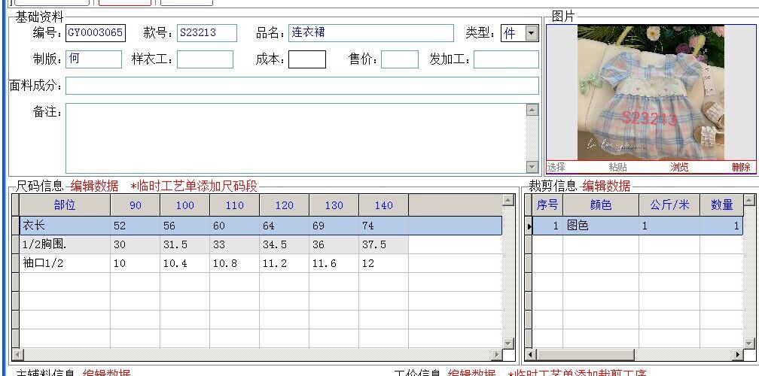Click the 售价 input box
This screenshot has width=759, height=376.
pyautogui.click(x=399, y=59)
